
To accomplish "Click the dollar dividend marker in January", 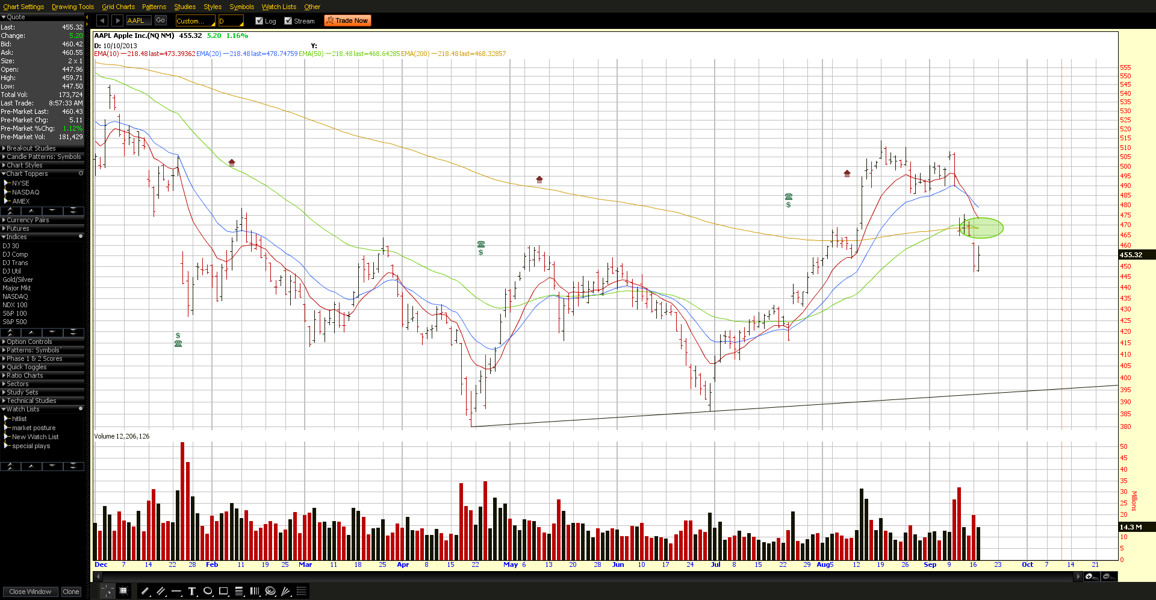I will pyautogui.click(x=178, y=336).
